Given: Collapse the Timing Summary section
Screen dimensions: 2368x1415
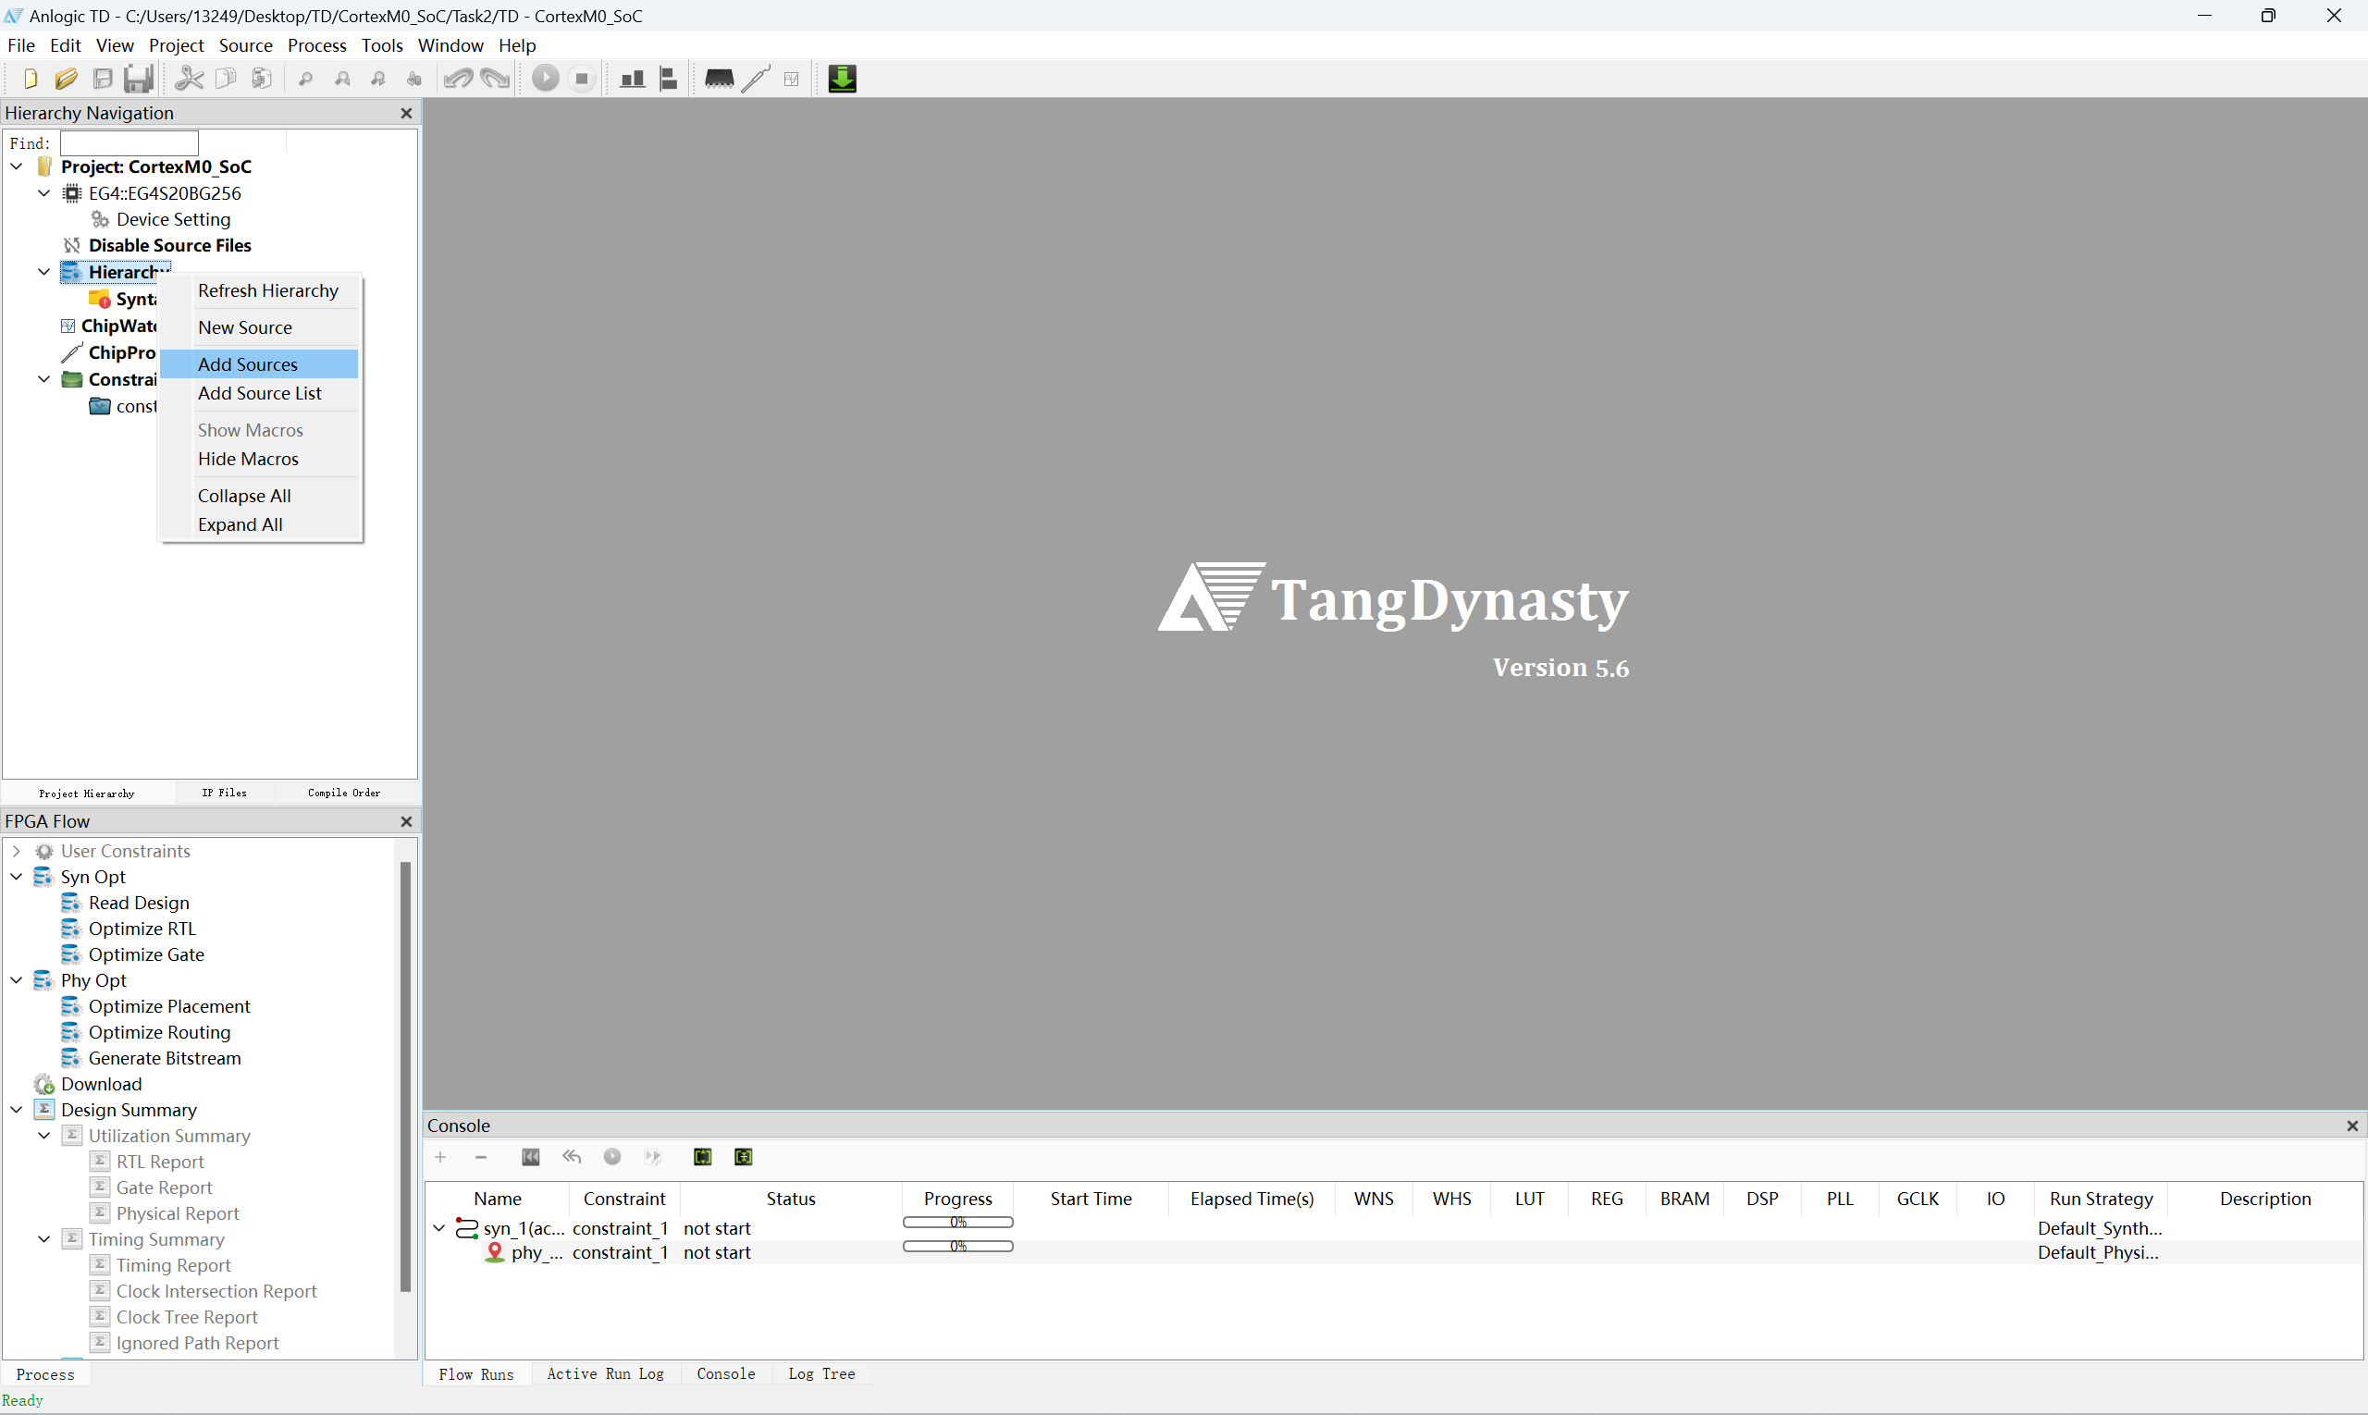Looking at the screenshot, I should [x=43, y=1238].
